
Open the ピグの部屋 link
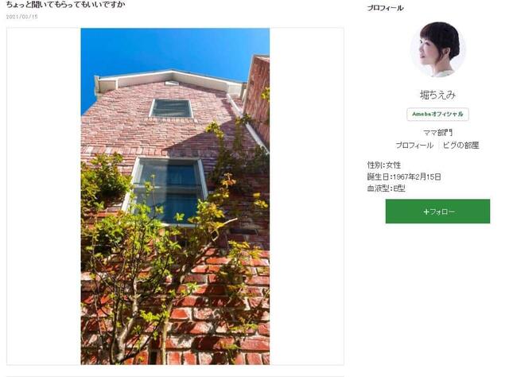[x=461, y=146]
